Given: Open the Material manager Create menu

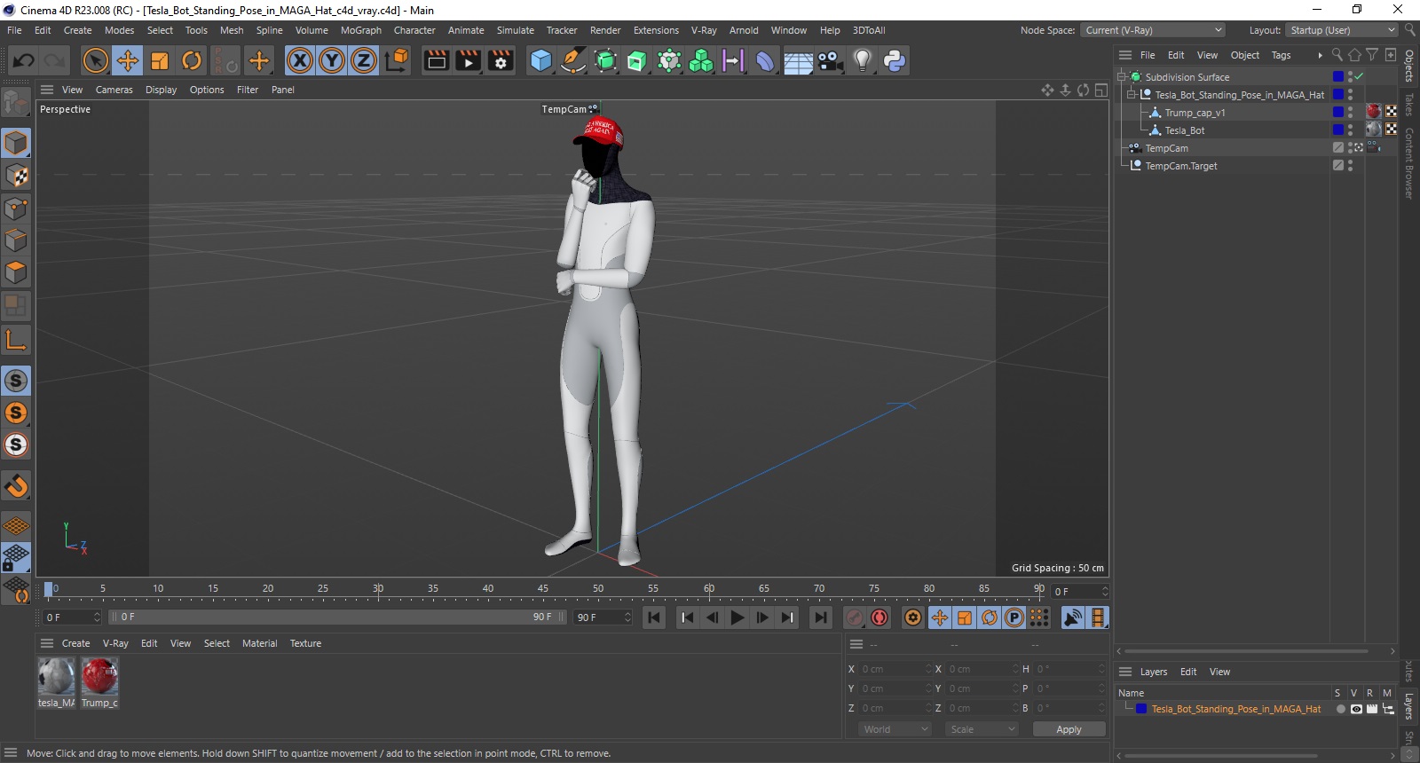Looking at the screenshot, I should [75, 643].
